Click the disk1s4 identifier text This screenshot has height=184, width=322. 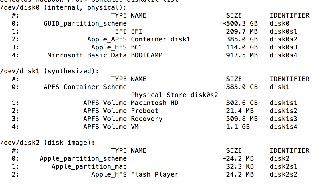click(283, 127)
